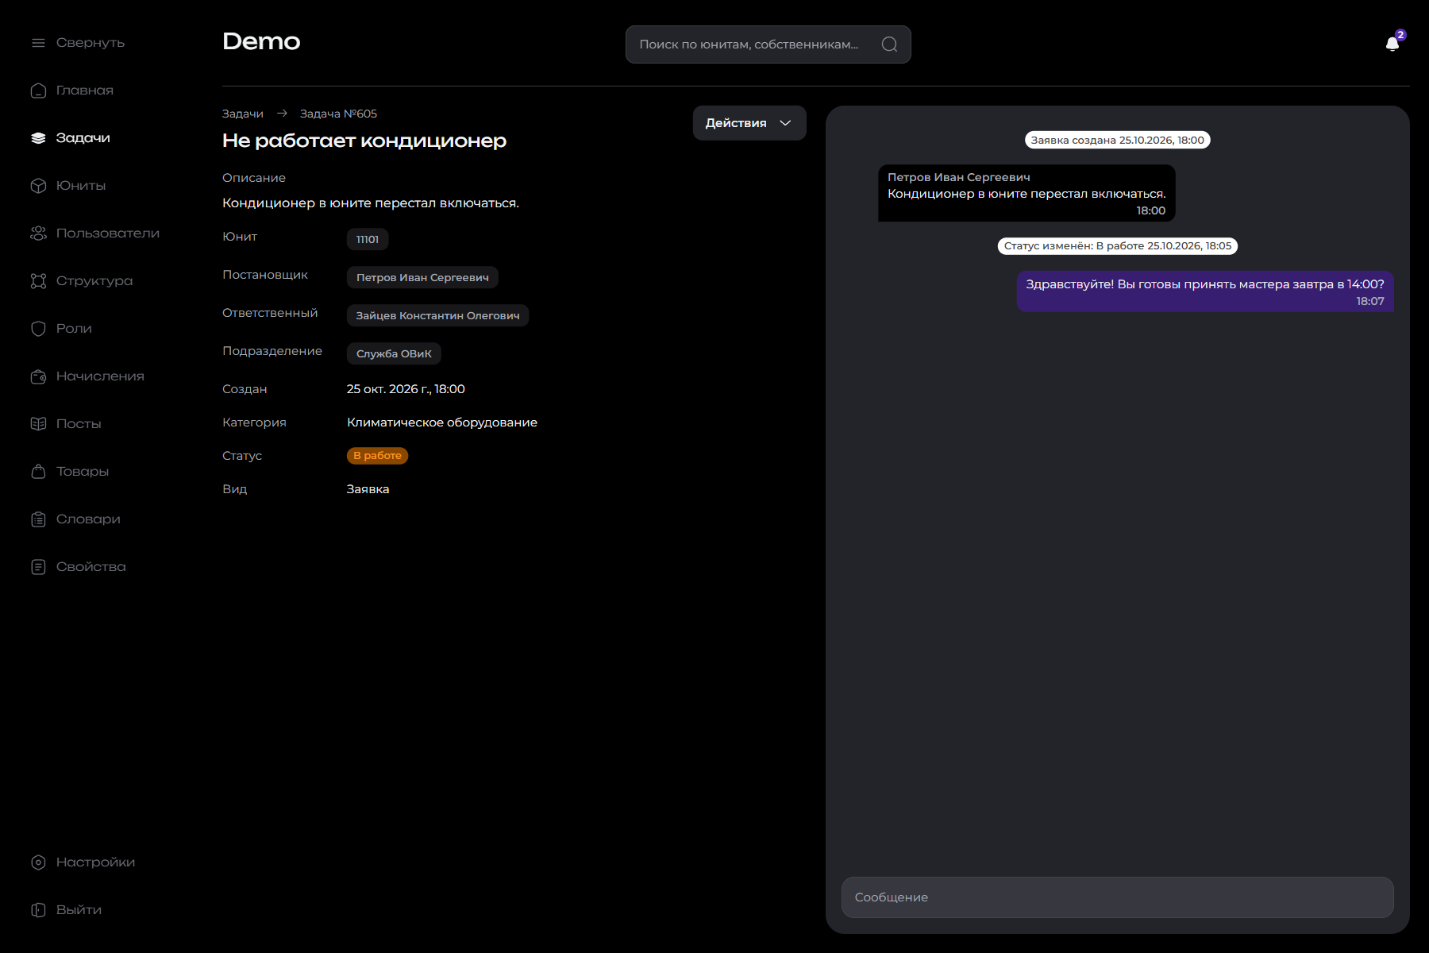Select the Роли shield icon
The height and width of the screenshot is (953, 1429).
[x=38, y=329]
